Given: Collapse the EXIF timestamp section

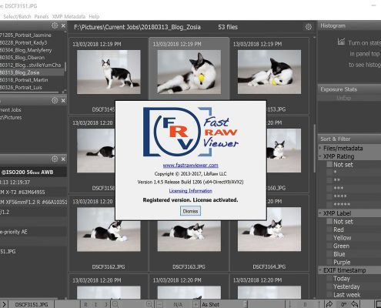Looking at the screenshot, I should pyautogui.click(x=320, y=270).
